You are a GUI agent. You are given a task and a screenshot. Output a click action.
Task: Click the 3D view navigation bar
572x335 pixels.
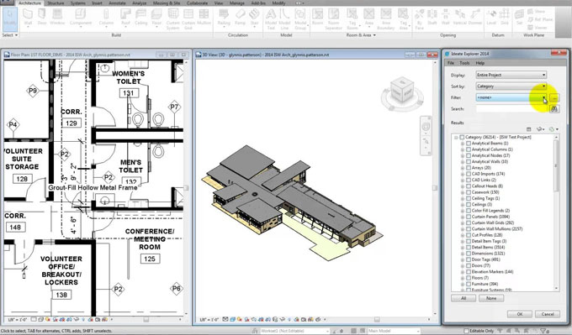[426, 136]
